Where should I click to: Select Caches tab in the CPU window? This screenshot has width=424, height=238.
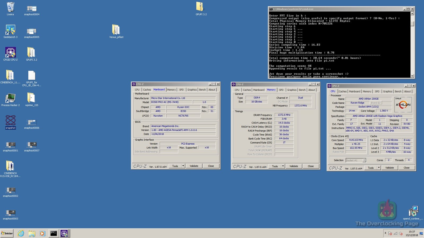click(x=342, y=91)
